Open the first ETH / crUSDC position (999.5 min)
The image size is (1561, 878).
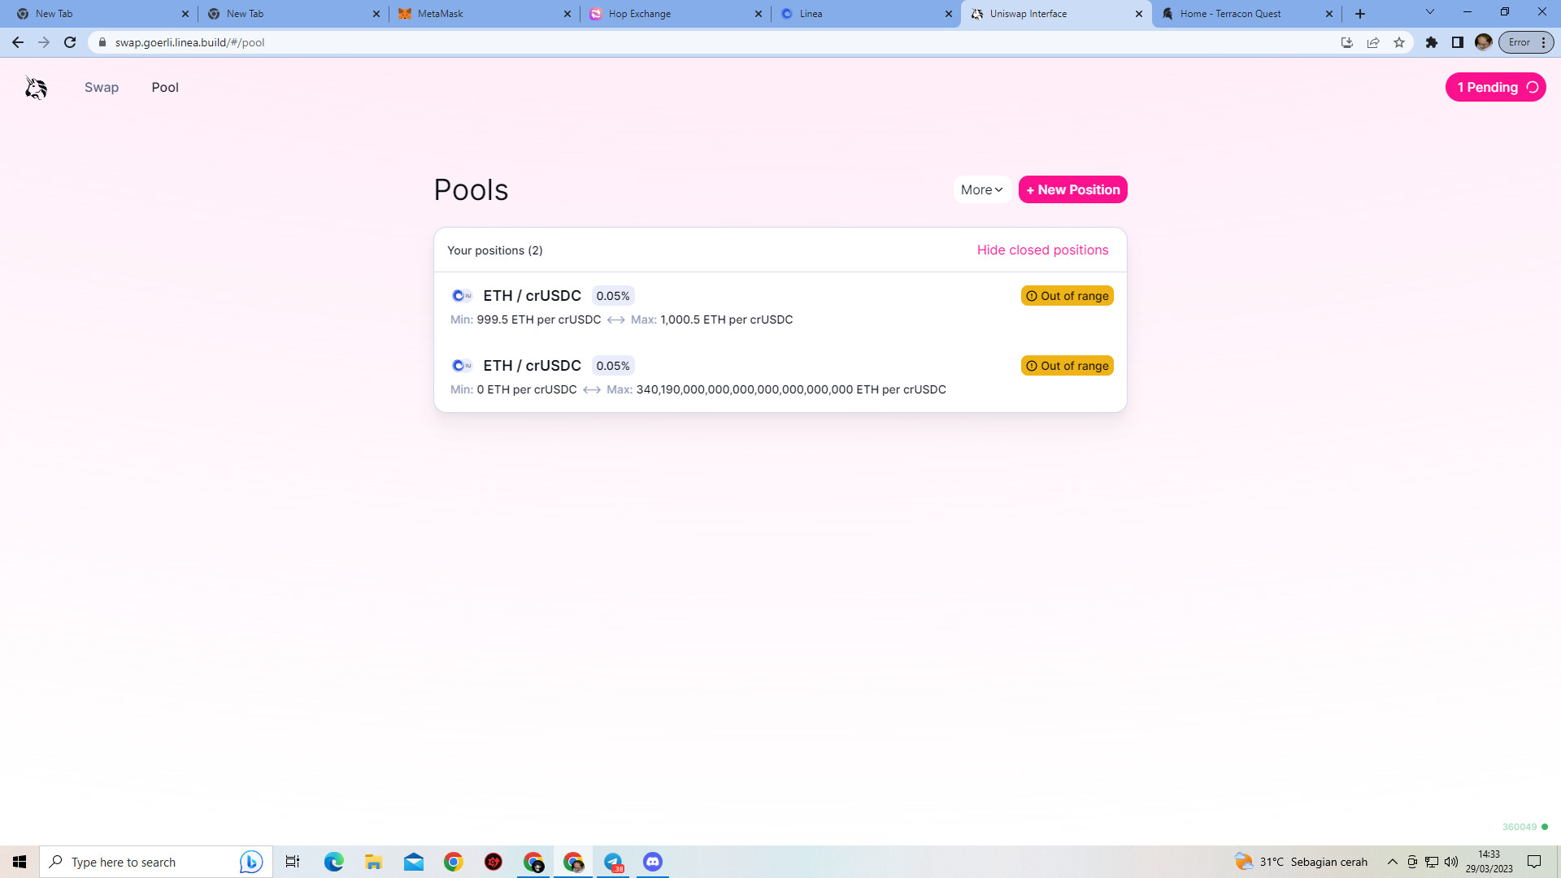pyautogui.click(x=780, y=307)
